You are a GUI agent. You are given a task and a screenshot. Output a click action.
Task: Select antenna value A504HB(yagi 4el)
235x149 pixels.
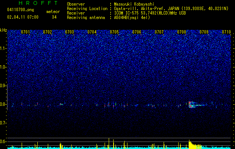click(x=132, y=18)
